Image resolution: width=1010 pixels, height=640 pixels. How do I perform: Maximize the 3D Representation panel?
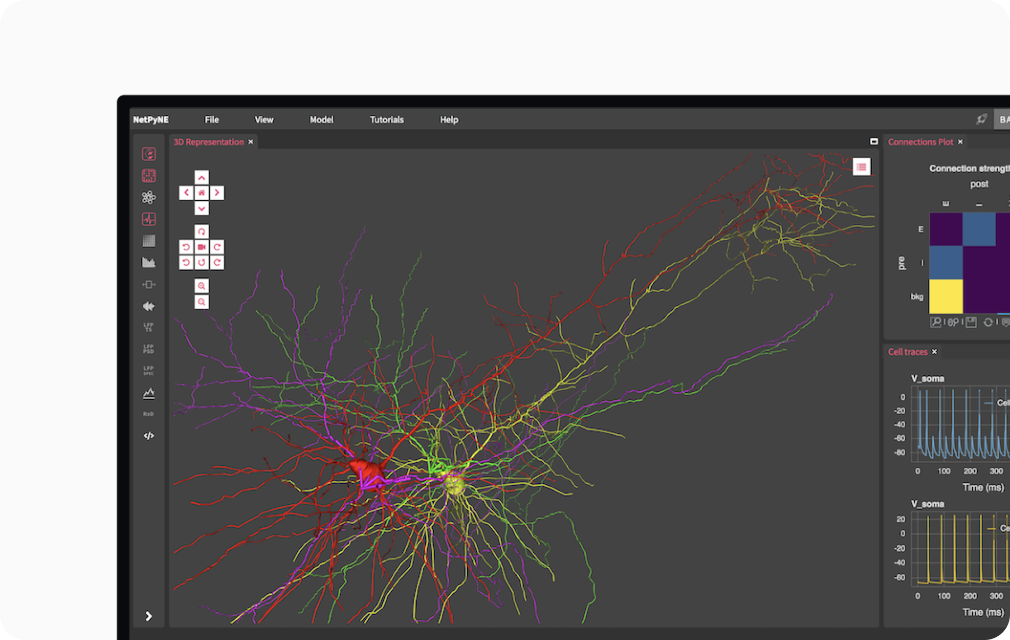pyautogui.click(x=874, y=141)
